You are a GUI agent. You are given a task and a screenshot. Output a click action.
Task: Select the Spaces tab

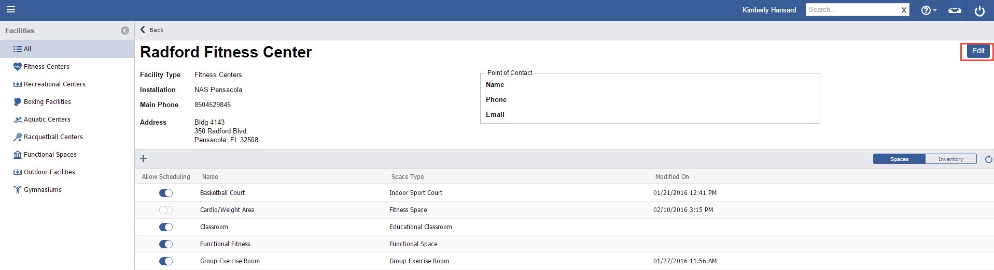click(x=899, y=159)
